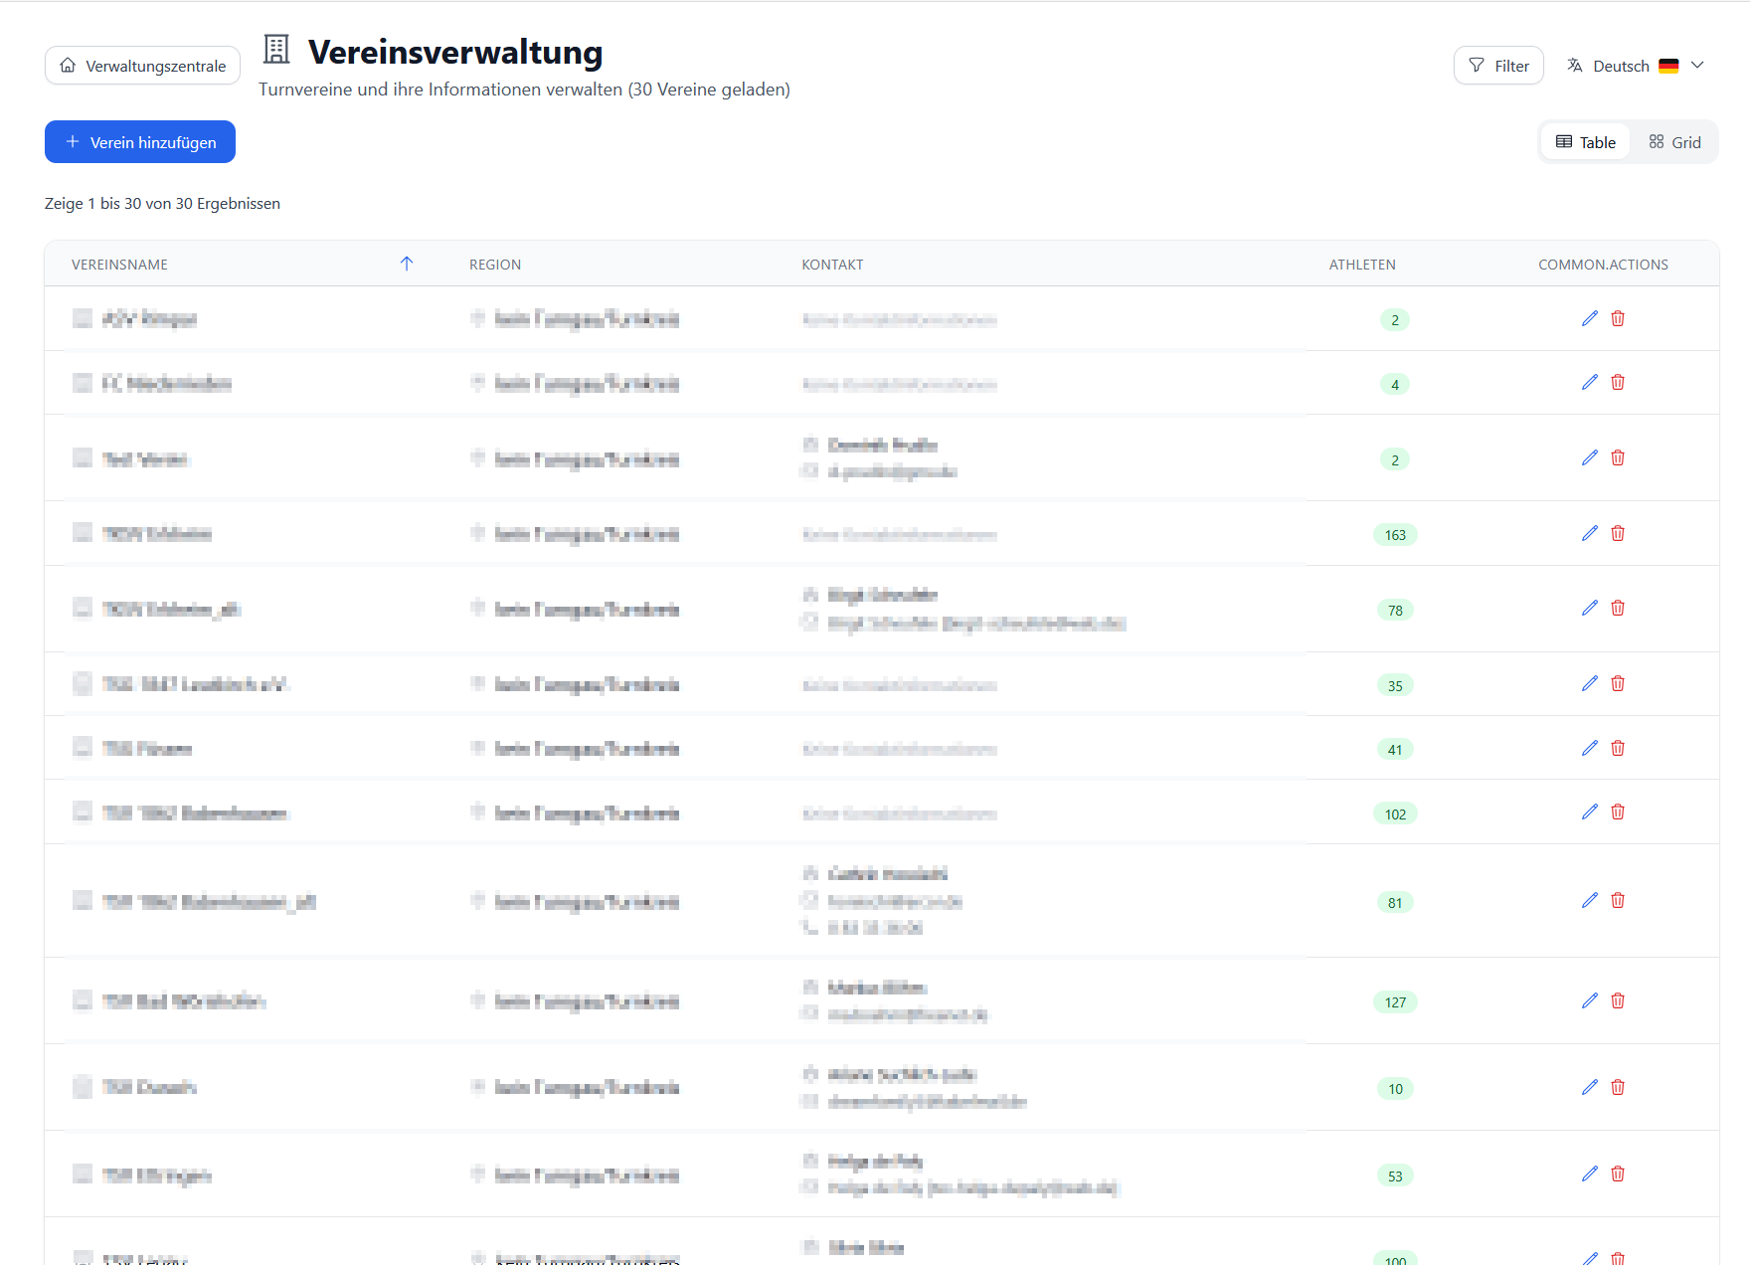Image resolution: width=1750 pixels, height=1265 pixels.
Task: Delete the club with 81 athletes
Action: [x=1618, y=901]
